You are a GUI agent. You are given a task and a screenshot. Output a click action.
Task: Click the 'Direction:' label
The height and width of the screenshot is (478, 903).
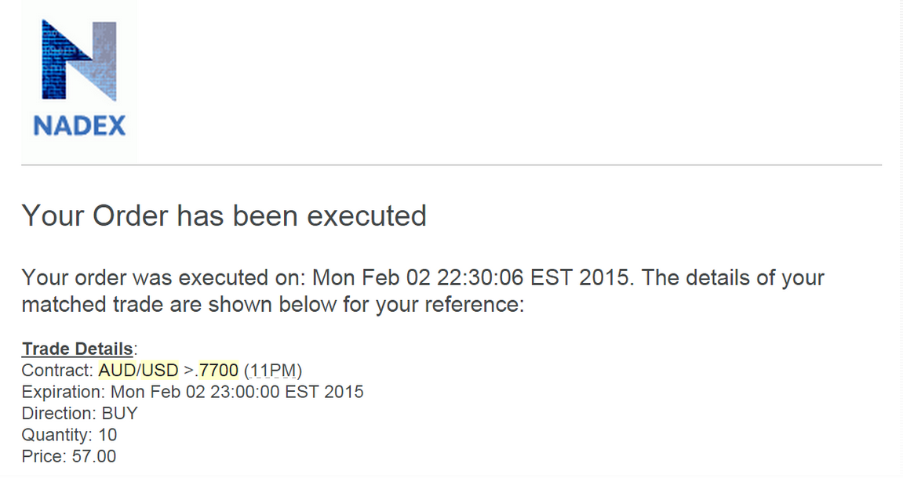point(59,414)
